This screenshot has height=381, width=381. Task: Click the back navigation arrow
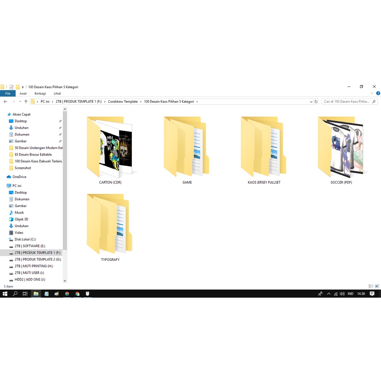5,102
